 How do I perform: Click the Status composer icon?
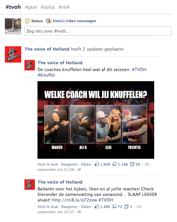[27, 21]
